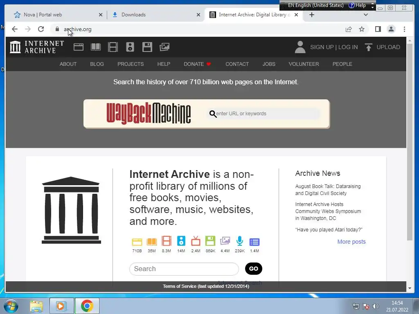The width and height of the screenshot is (419, 314).
Task: Open the Chrome three-dot menu
Action: pos(405,29)
